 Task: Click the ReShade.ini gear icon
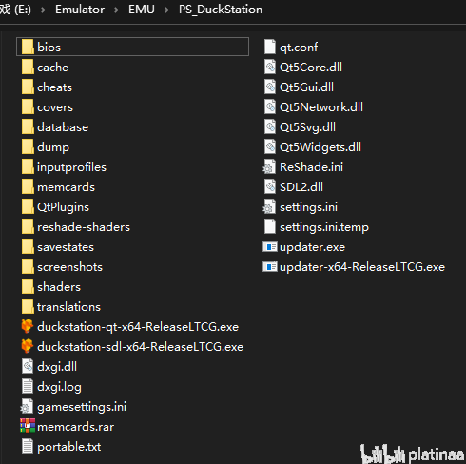tap(269, 167)
